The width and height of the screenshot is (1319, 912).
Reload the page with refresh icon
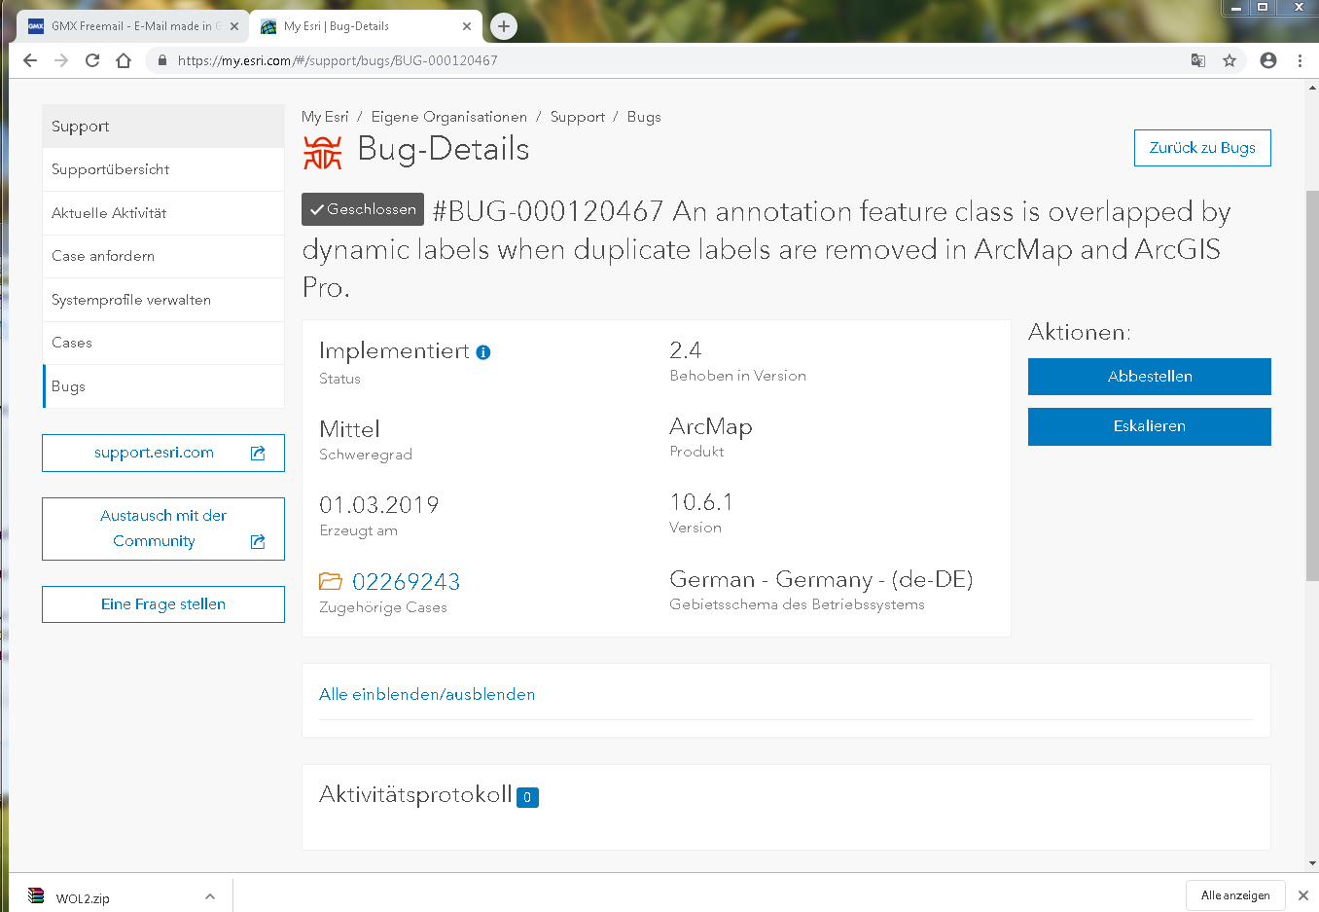tap(92, 60)
